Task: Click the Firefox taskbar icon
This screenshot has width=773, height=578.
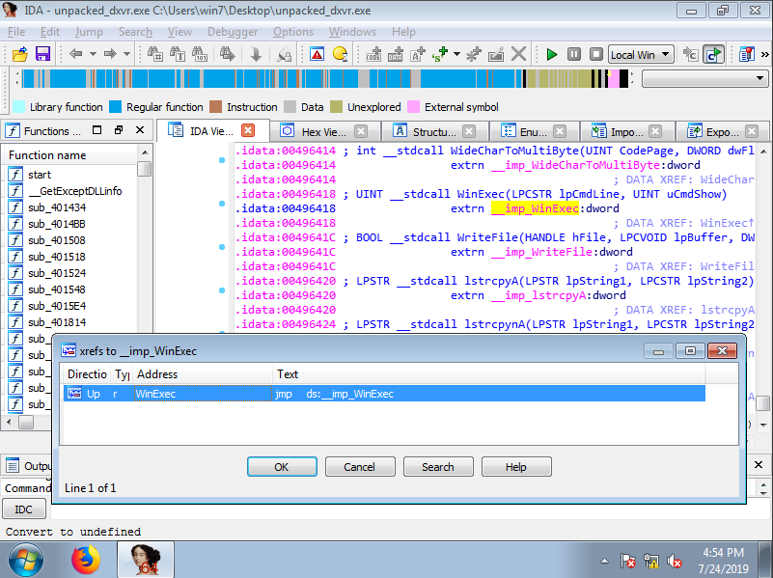Action: coord(86,560)
